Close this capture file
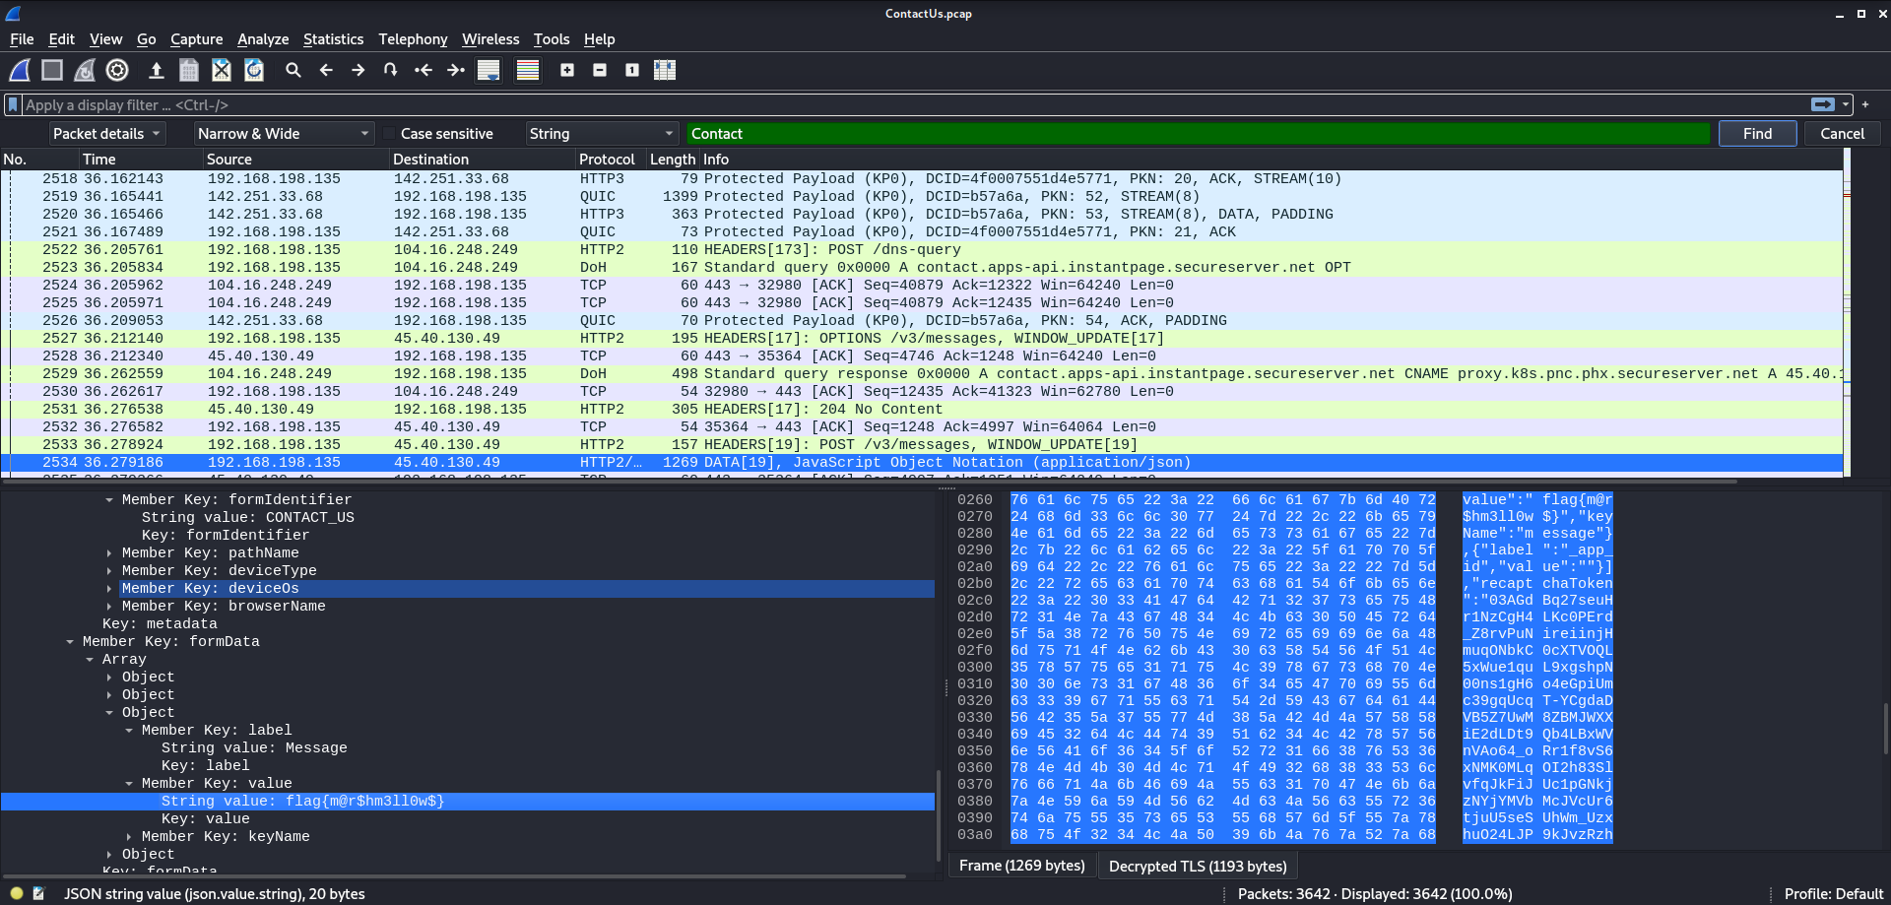Viewport: 1891px width, 905px height. [222, 70]
